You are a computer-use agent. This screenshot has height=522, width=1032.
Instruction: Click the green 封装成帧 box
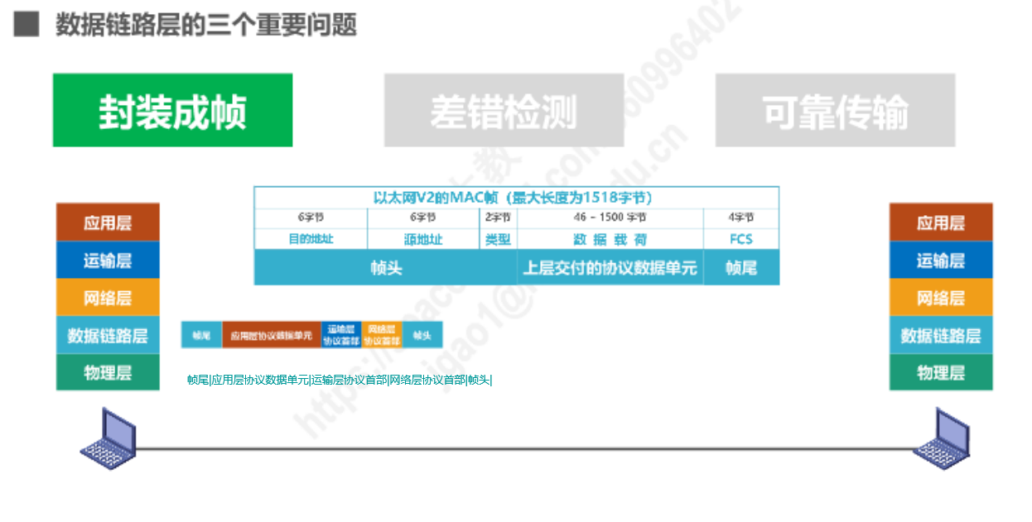(x=172, y=110)
